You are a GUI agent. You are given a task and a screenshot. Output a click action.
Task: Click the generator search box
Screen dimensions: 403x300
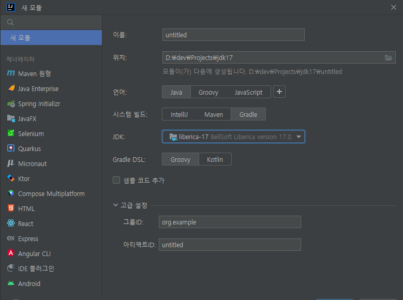(51, 22)
